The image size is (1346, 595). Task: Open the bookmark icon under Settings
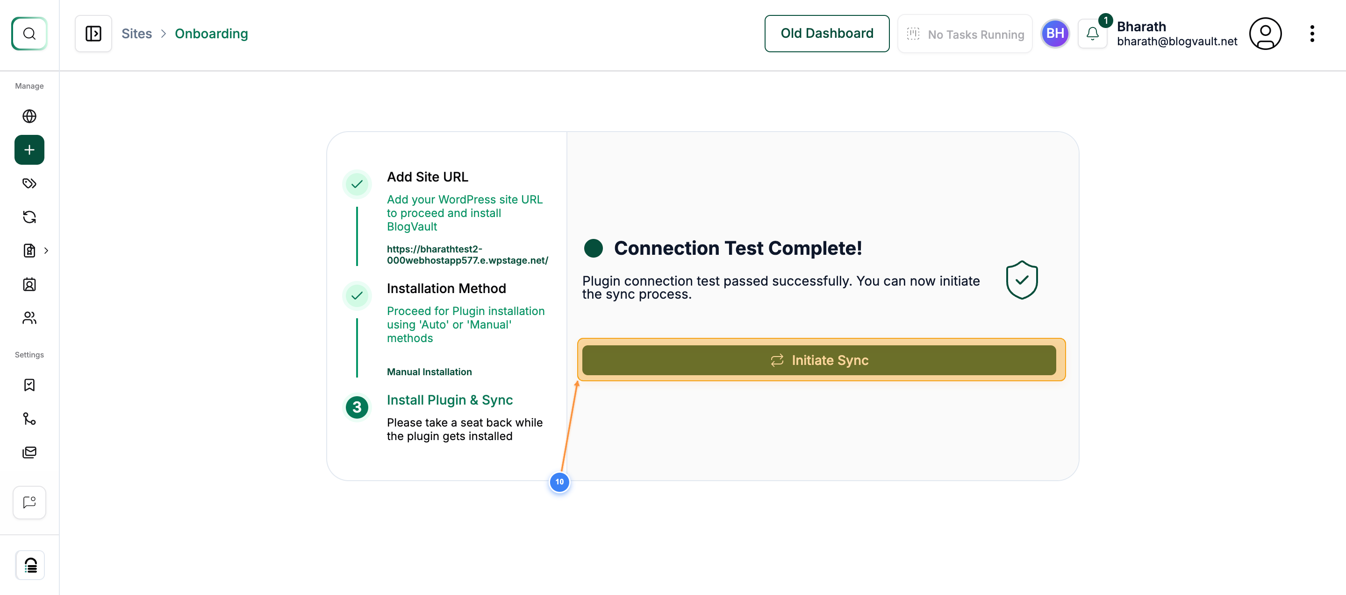click(29, 385)
